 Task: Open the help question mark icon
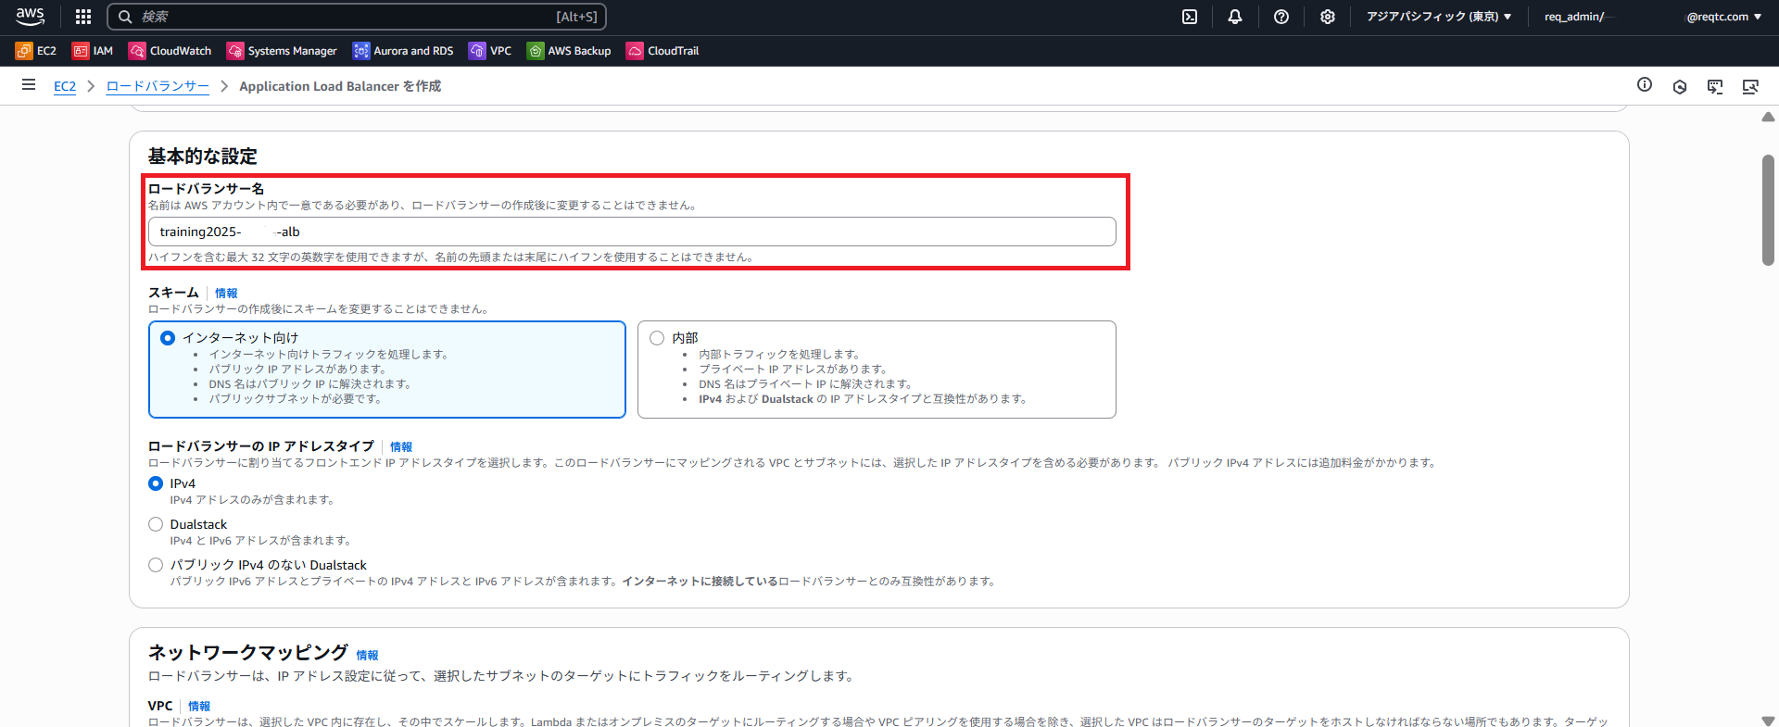point(1281,17)
